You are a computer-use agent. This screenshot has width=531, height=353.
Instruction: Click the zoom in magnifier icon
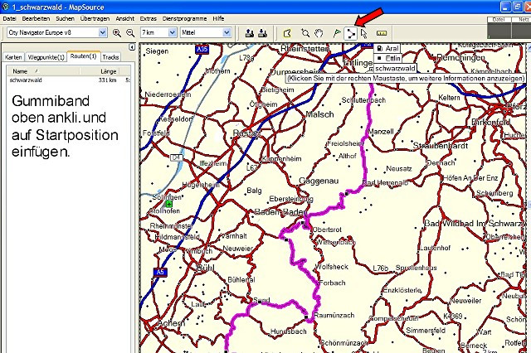click(117, 32)
